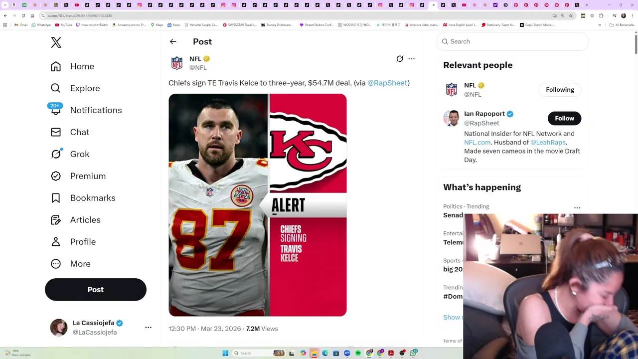Open the Bookmarks sidebar item
The width and height of the screenshot is (638, 359).
click(83, 198)
